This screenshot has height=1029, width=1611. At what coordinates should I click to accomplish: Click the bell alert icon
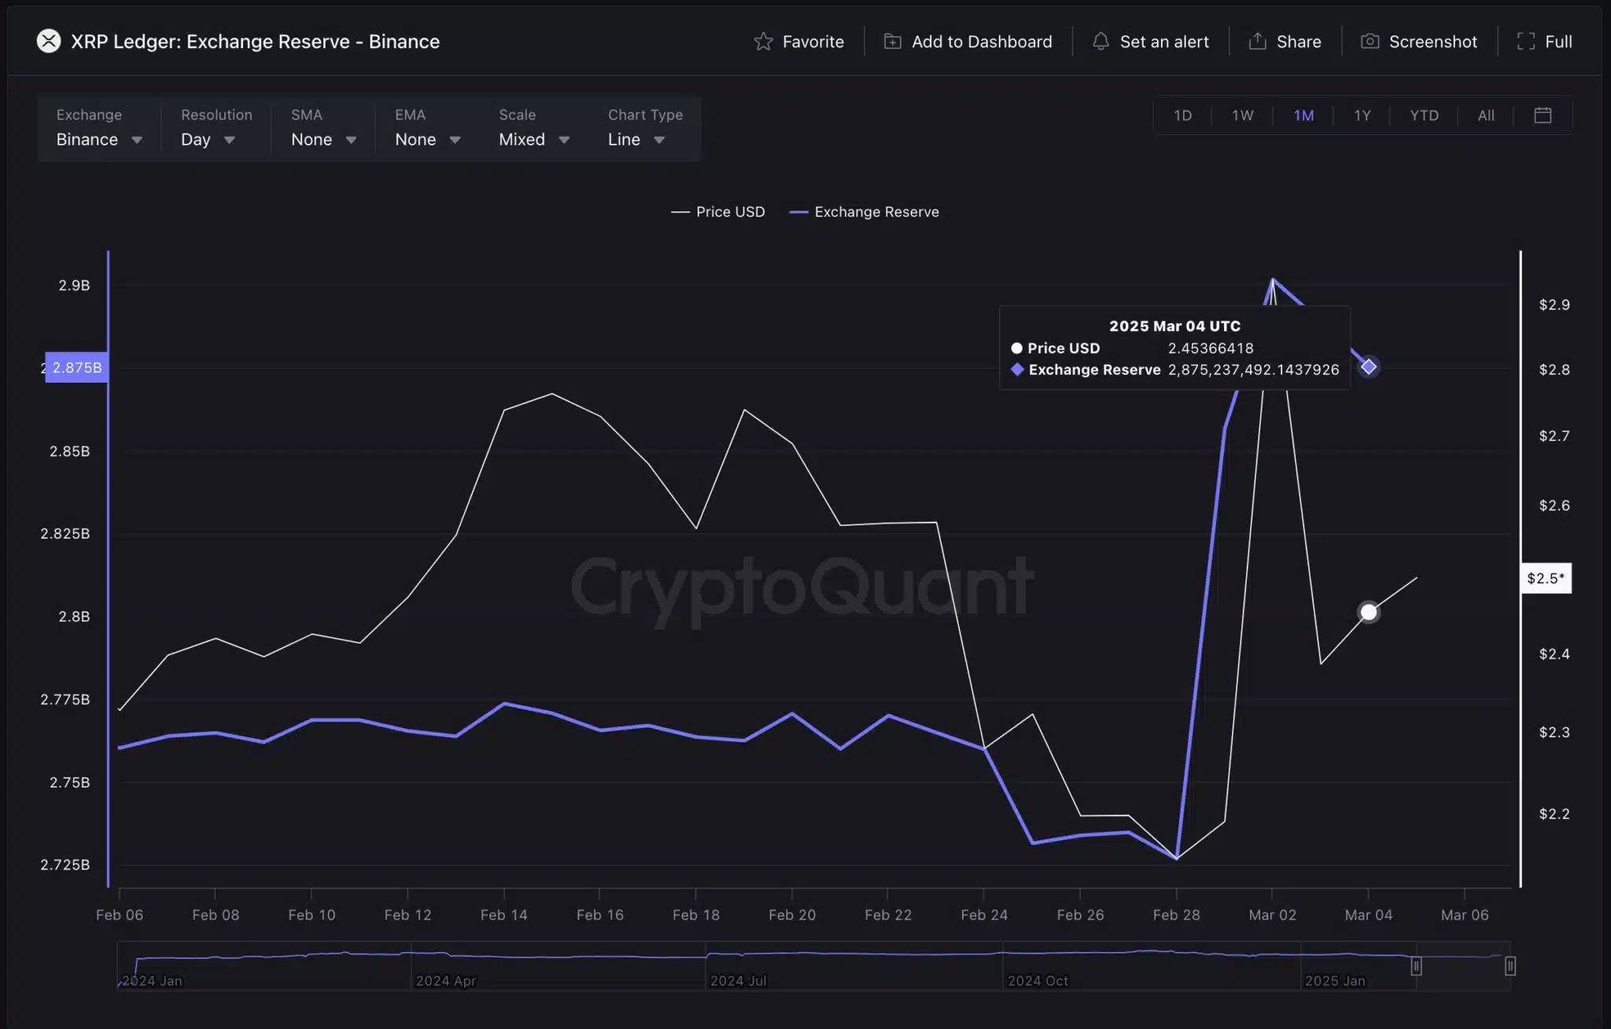[x=1100, y=42]
